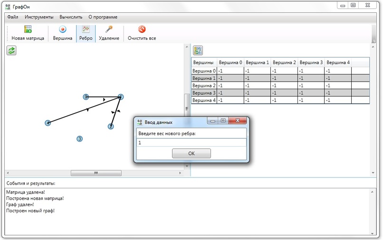
Task: Click cell row Вершина 0, column Вершина 0
Action: click(x=230, y=71)
